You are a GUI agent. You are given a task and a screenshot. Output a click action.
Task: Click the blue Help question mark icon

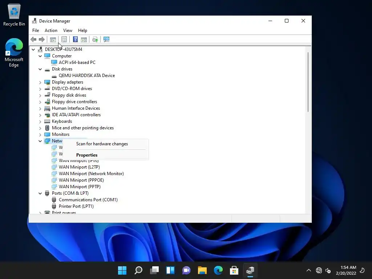(x=75, y=39)
